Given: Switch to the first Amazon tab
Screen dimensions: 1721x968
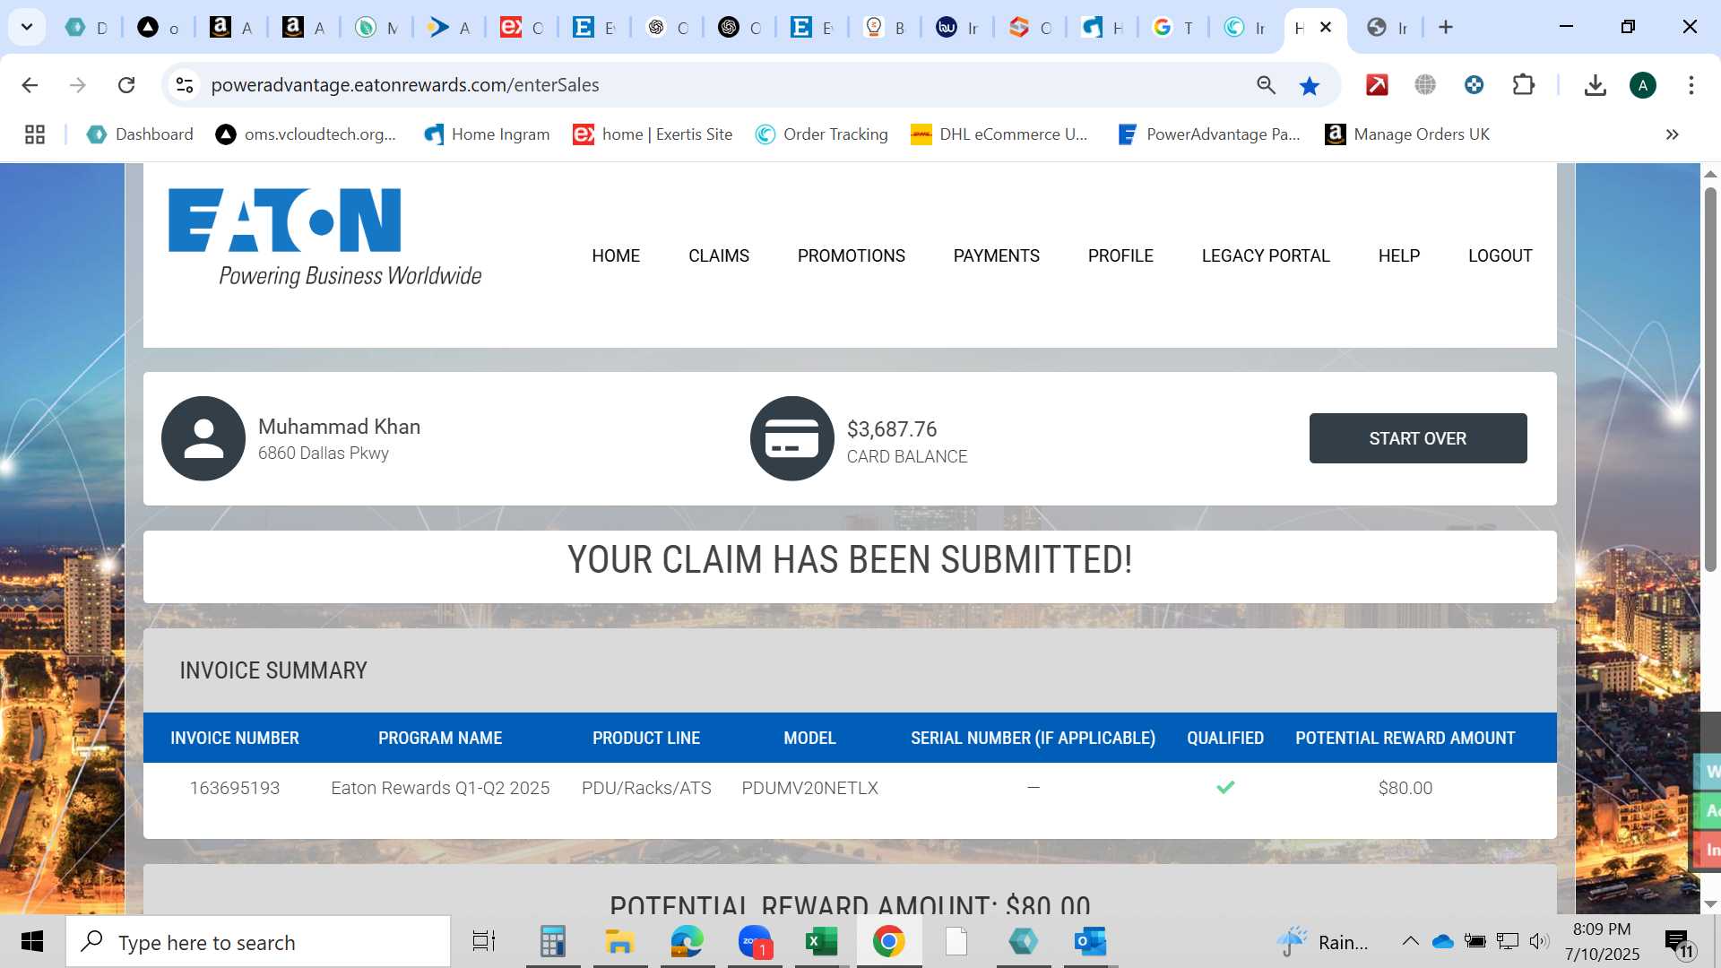Looking at the screenshot, I should pos(230,28).
